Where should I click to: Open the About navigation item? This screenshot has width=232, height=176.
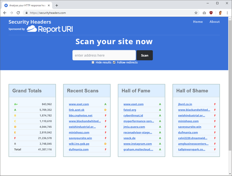(x=214, y=22)
